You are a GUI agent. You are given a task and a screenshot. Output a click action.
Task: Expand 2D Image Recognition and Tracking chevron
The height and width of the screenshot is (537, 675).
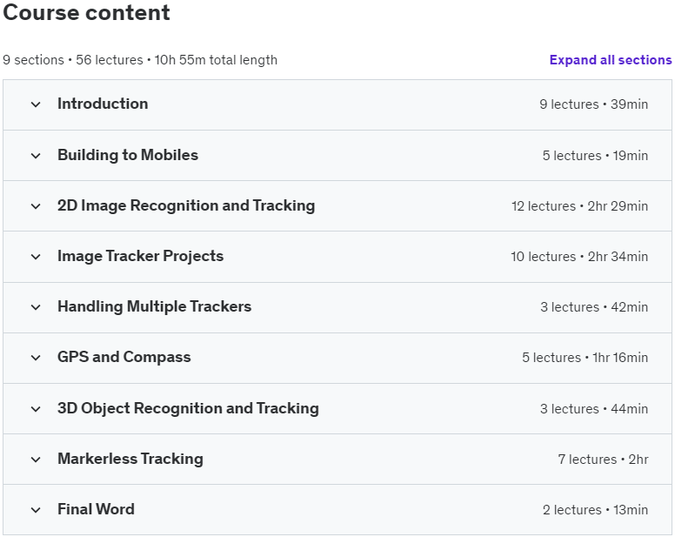36,206
